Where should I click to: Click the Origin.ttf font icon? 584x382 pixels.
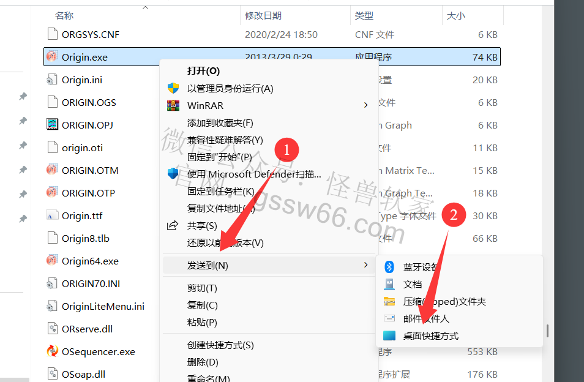[x=52, y=215]
